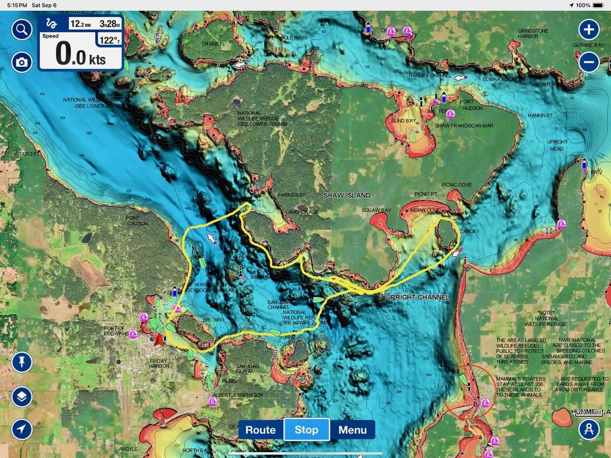Tap the current arrow west of Parks Bay
Screen dimensions: 611x458
coord(211,239)
